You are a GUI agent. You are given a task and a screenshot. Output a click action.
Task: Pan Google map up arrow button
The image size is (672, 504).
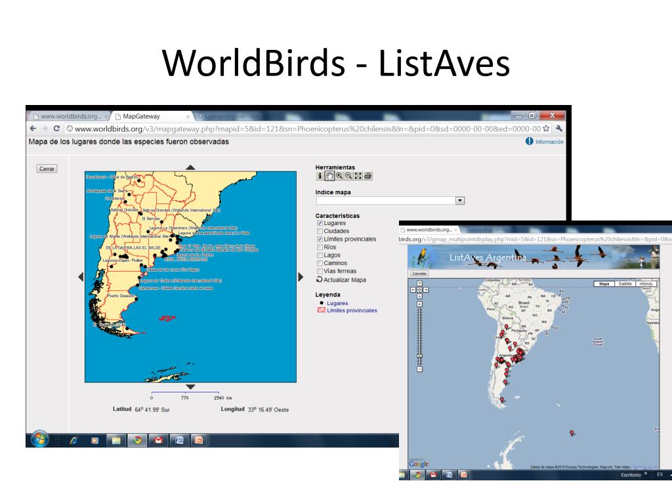click(x=419, y=283)
